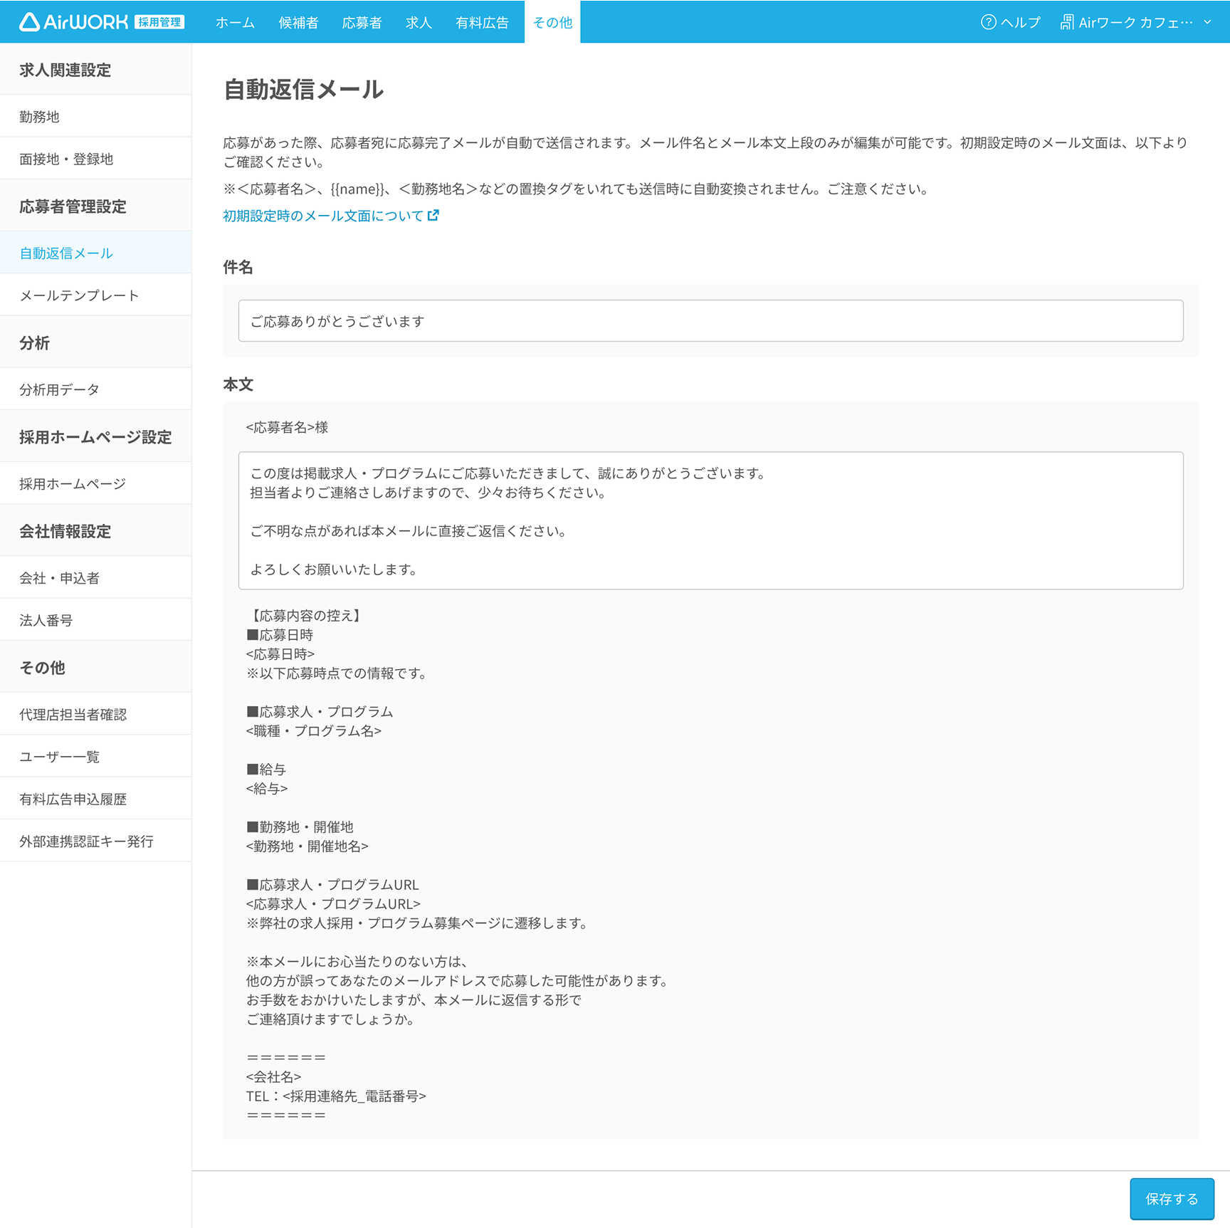1230x1228 pixels.
Task: Click the external link icon beside 初期設定時のメール文面について
Action: click(433, 215)
